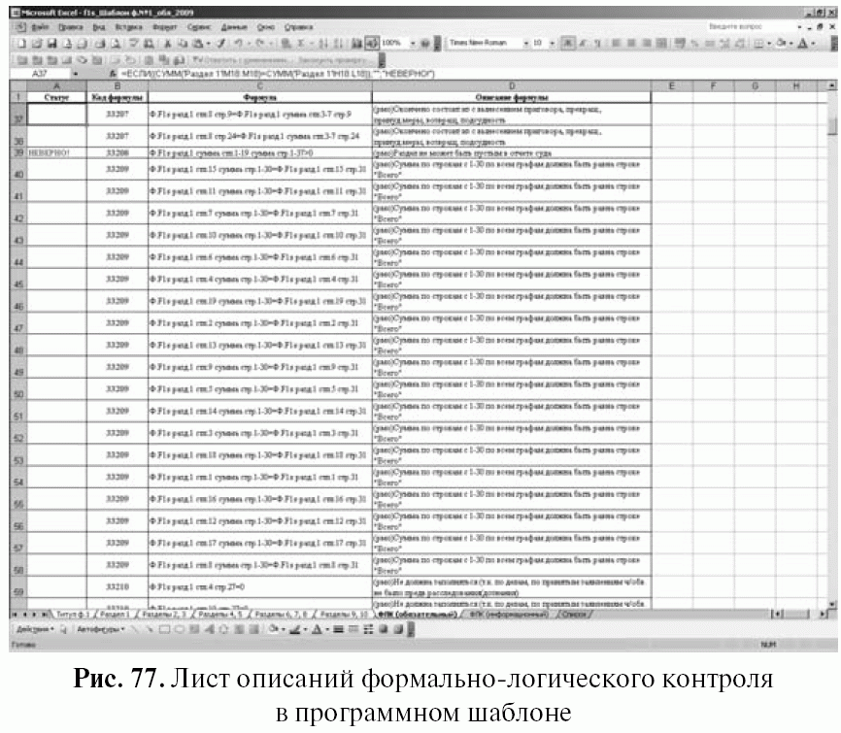This screenshot has height=733, width=841.
Task: Click the Sort Descending icon
Action: (338, 44)
